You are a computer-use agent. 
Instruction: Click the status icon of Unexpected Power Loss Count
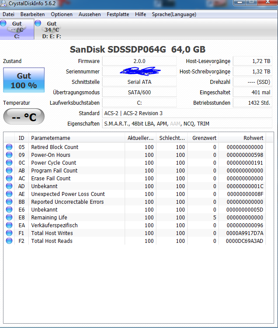tap(9, 194)
